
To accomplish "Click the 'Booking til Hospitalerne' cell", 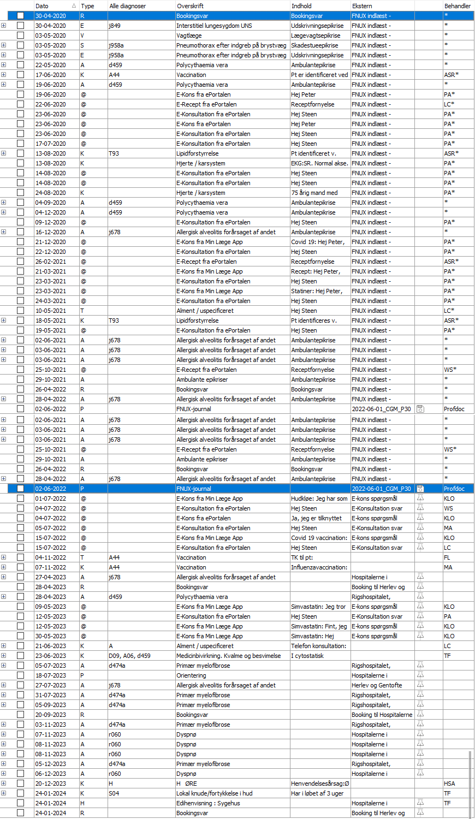I will pos(382,715).
